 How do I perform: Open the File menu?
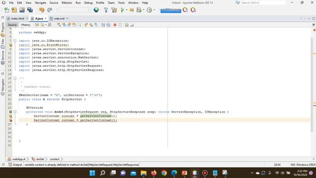(x=11, y=3)
